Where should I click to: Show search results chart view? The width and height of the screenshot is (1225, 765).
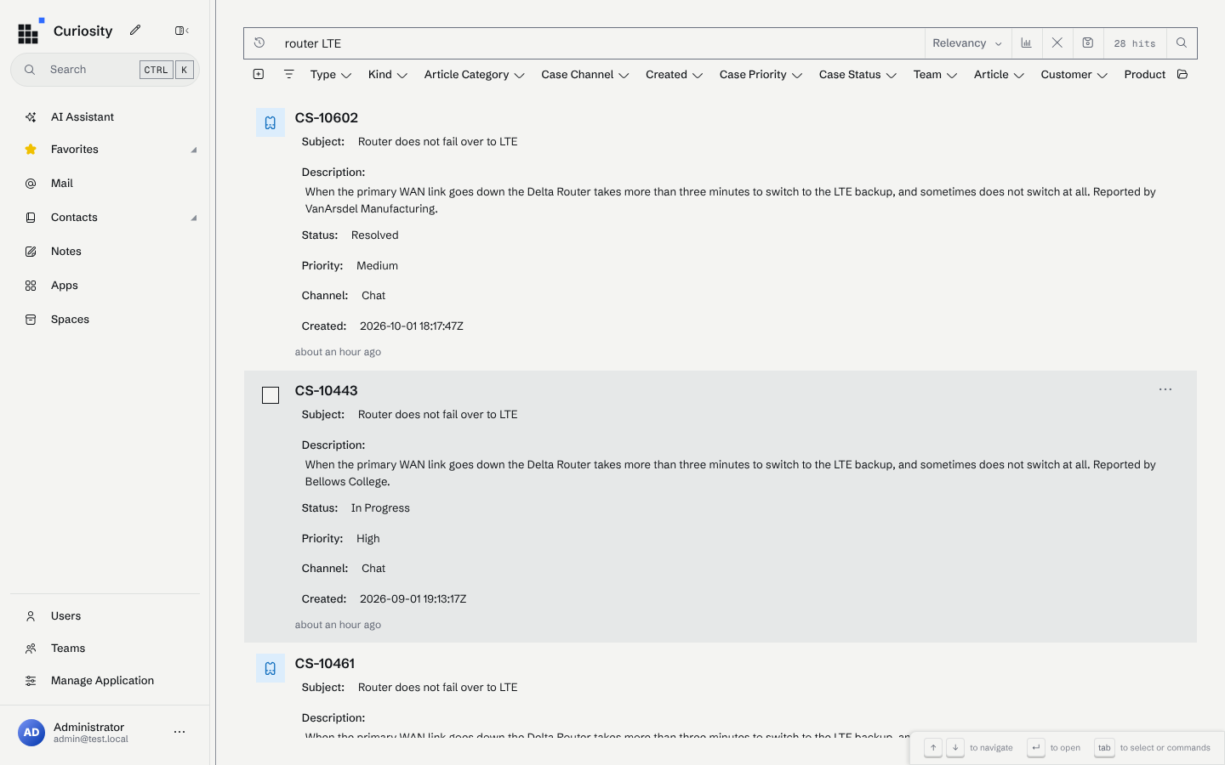1027,42
